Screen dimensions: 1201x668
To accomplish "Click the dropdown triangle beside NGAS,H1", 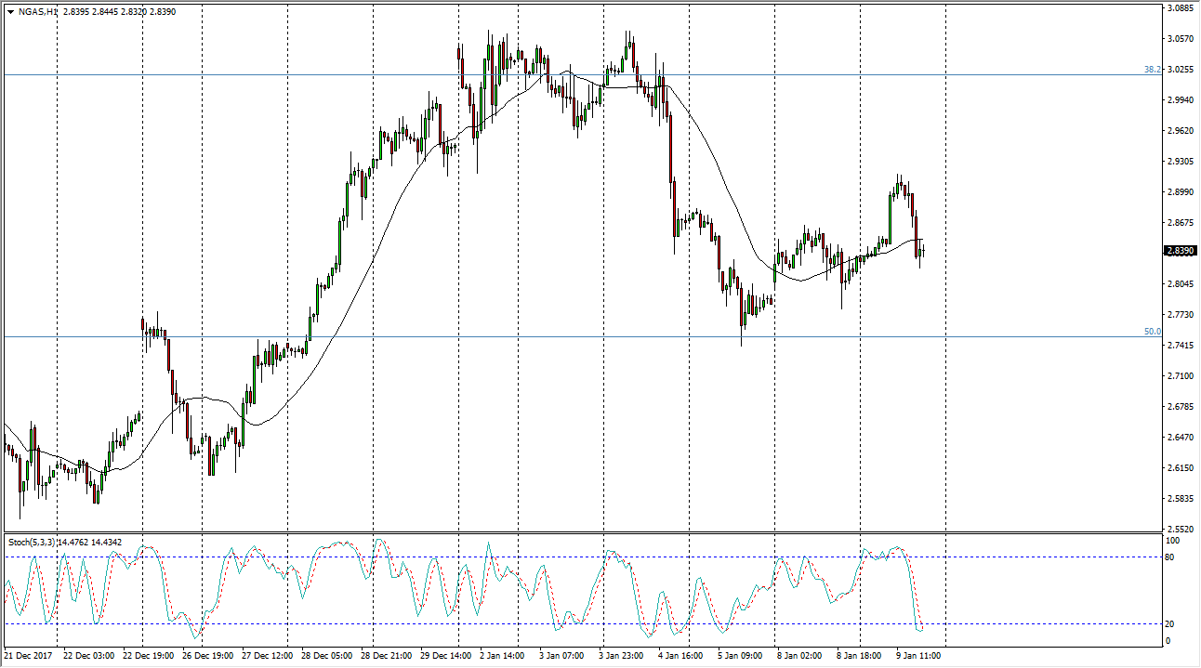I will pos(9,11).
